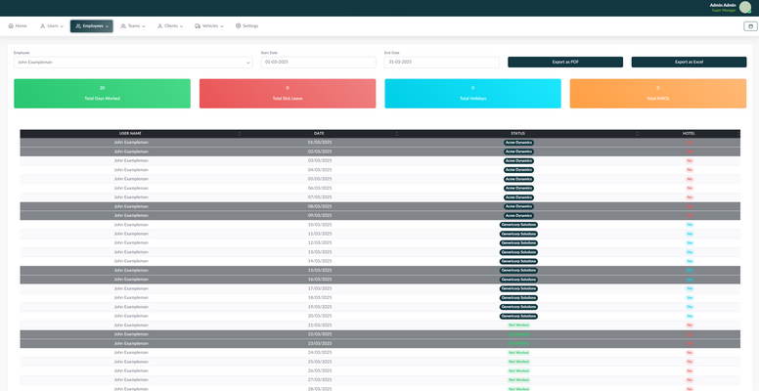The width and height of the screenshot is (759, 391).
Task: Click Genericorp Solutions badge in 16/03/2025 row
Action: click(518, 280)
